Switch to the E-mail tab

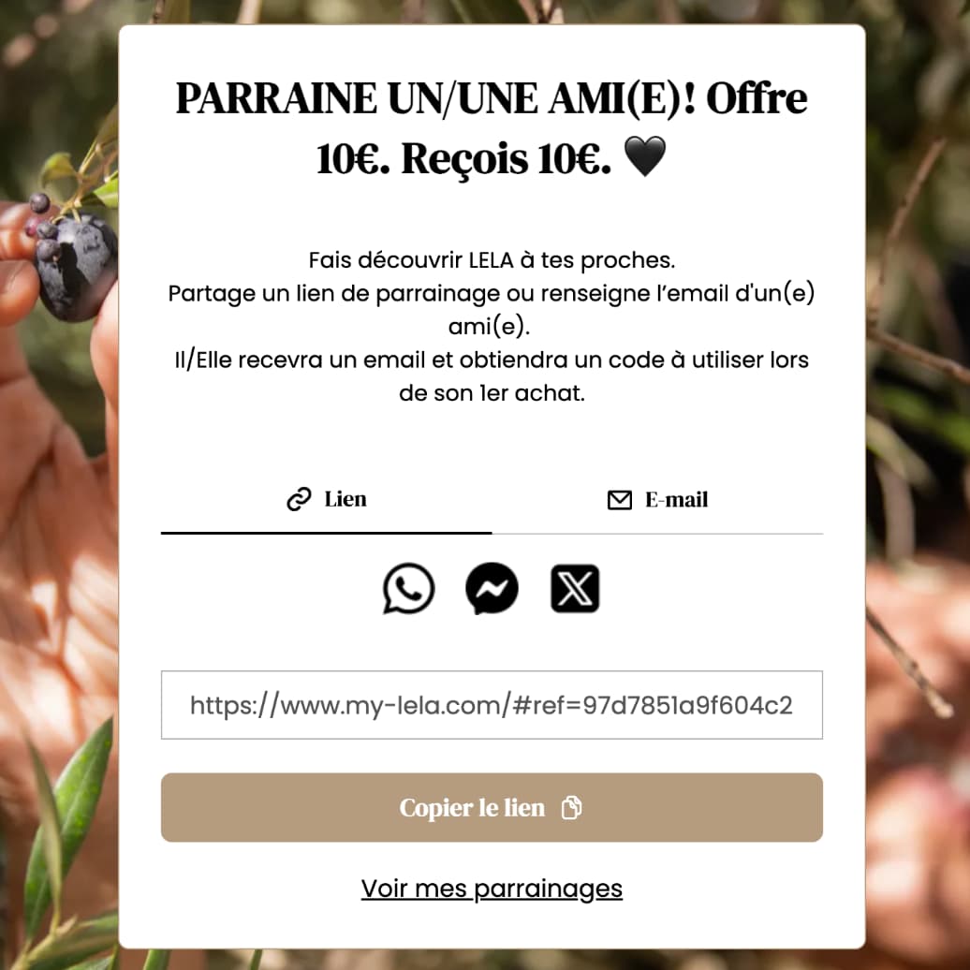(x=657, y=500)
